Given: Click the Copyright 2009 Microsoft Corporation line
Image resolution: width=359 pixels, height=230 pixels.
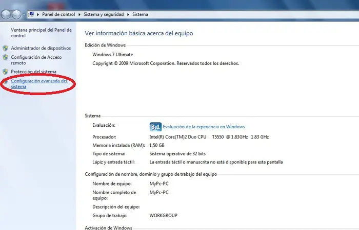Looking at the screenshot, I should pos(166,63).
